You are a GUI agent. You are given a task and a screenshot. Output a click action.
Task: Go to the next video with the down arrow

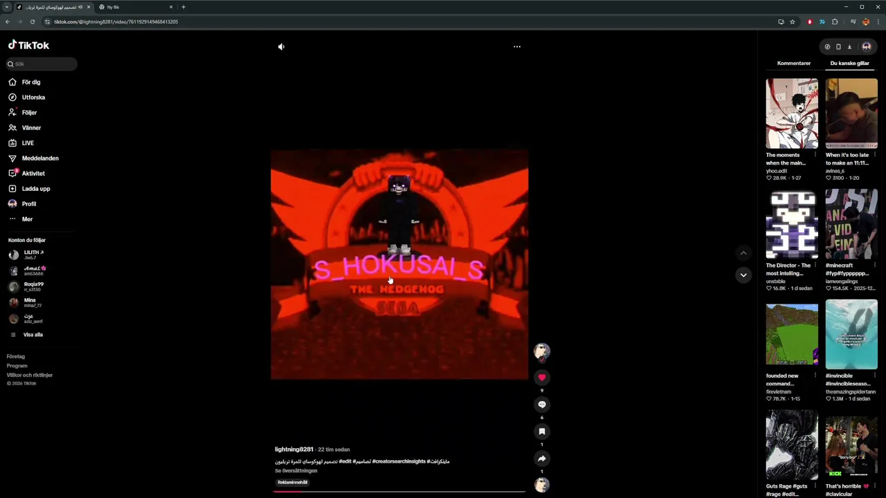click(x=743, y=275)
